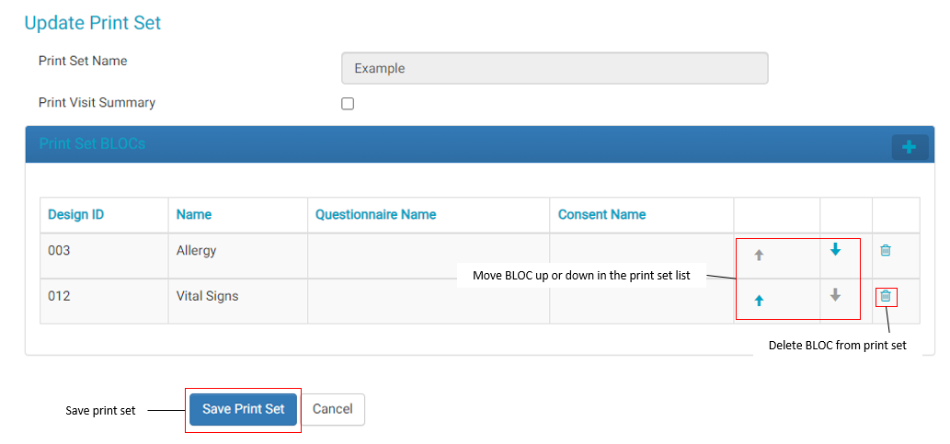Move Allergy BLOC down in the list
Viewport: 950px width, 444px height.
(835, 249)
